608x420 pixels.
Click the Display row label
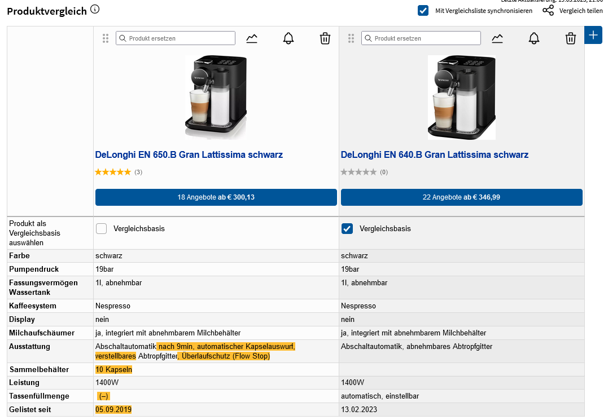coord(22,319)
